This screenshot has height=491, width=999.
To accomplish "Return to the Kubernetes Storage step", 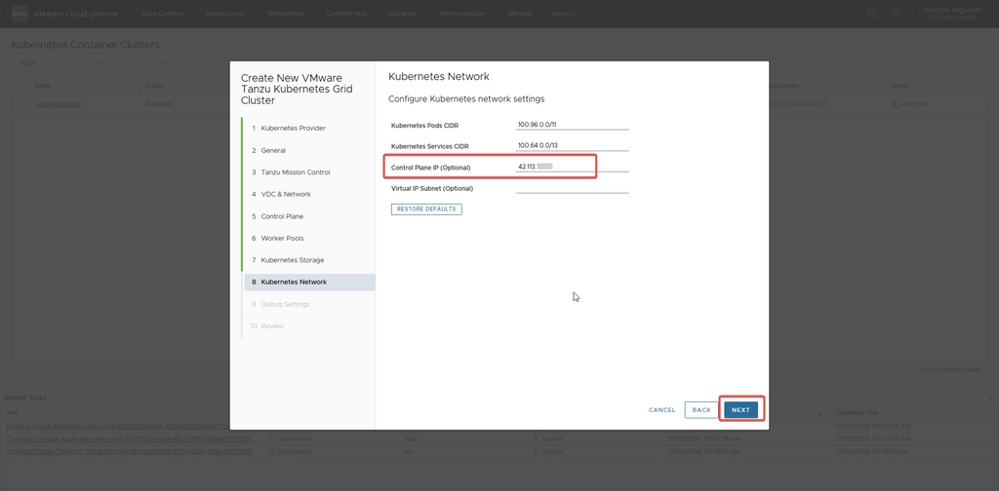I will pos(292,260).
